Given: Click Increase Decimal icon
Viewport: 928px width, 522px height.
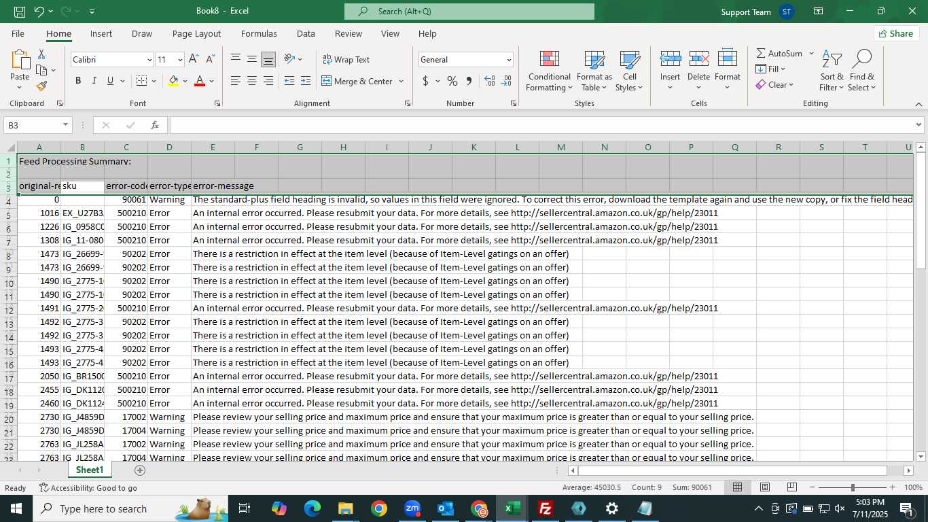Looking at the screenshot, I should click(x=489, y=81).
